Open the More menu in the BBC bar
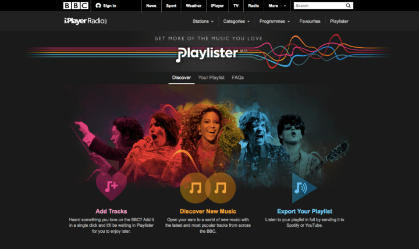Image resolution: width=419 pixels, height=249 pixels. tap(277, 6)
